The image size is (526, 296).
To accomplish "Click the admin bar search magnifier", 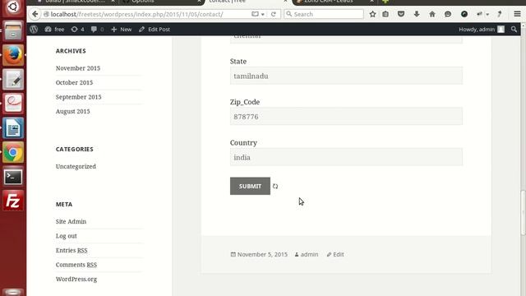I will [514, 30].
